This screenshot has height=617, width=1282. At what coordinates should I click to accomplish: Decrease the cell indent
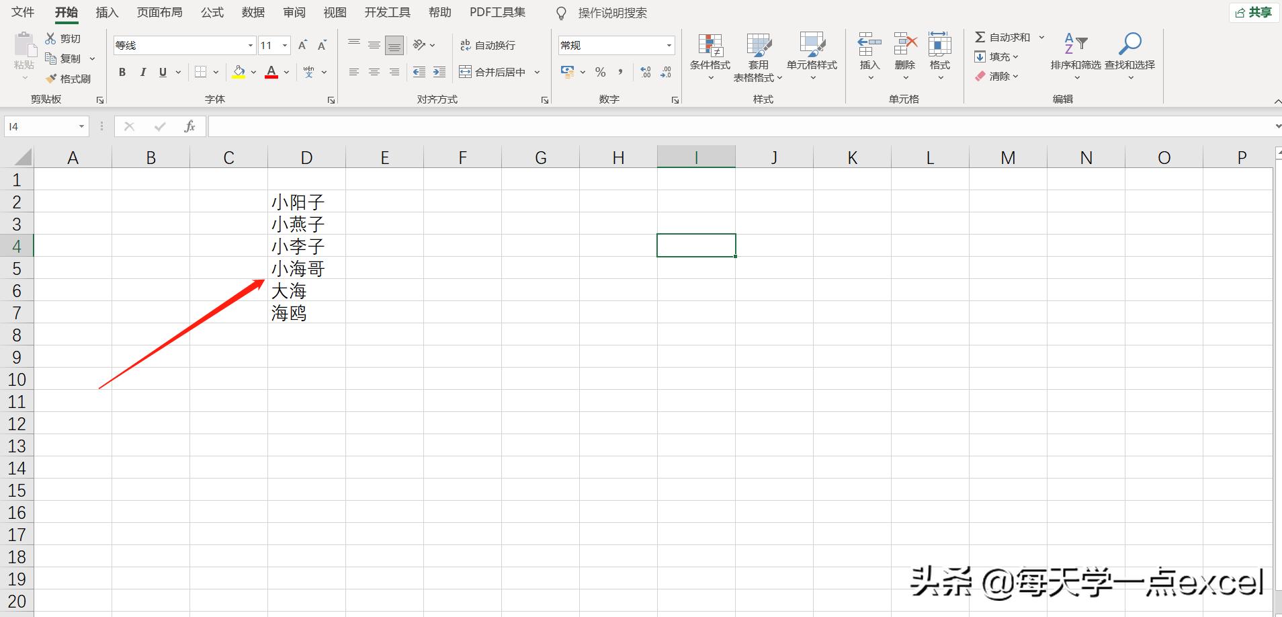(419, 72)
